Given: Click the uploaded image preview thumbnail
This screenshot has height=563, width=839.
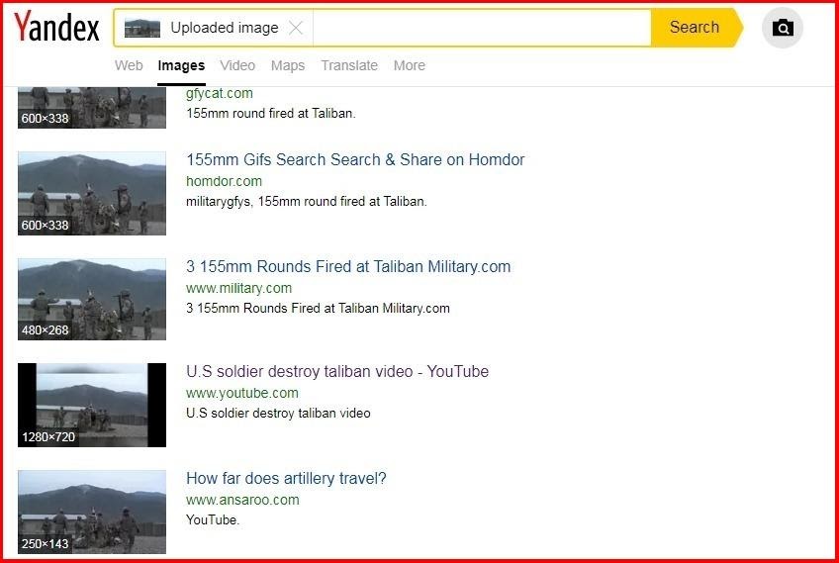Looking at the screenshot, I should tap(142, 28).
